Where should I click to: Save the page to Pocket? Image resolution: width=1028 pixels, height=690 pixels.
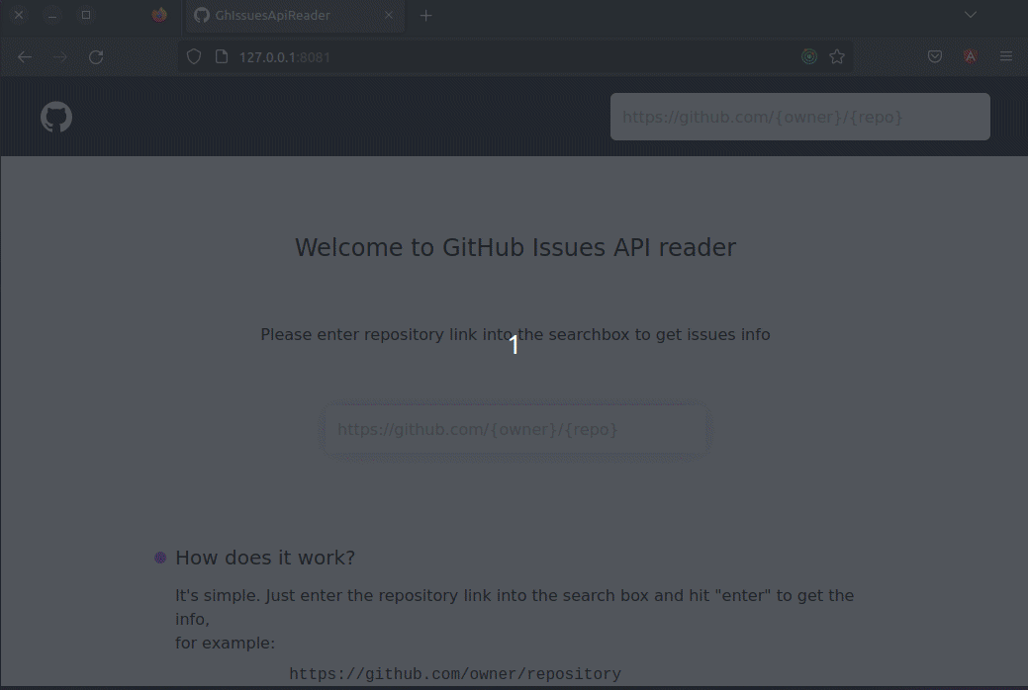[x=934, y=56]
